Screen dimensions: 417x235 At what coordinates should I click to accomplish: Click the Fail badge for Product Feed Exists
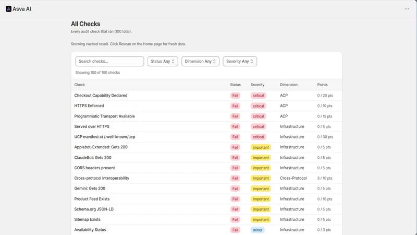coord(235,199)
